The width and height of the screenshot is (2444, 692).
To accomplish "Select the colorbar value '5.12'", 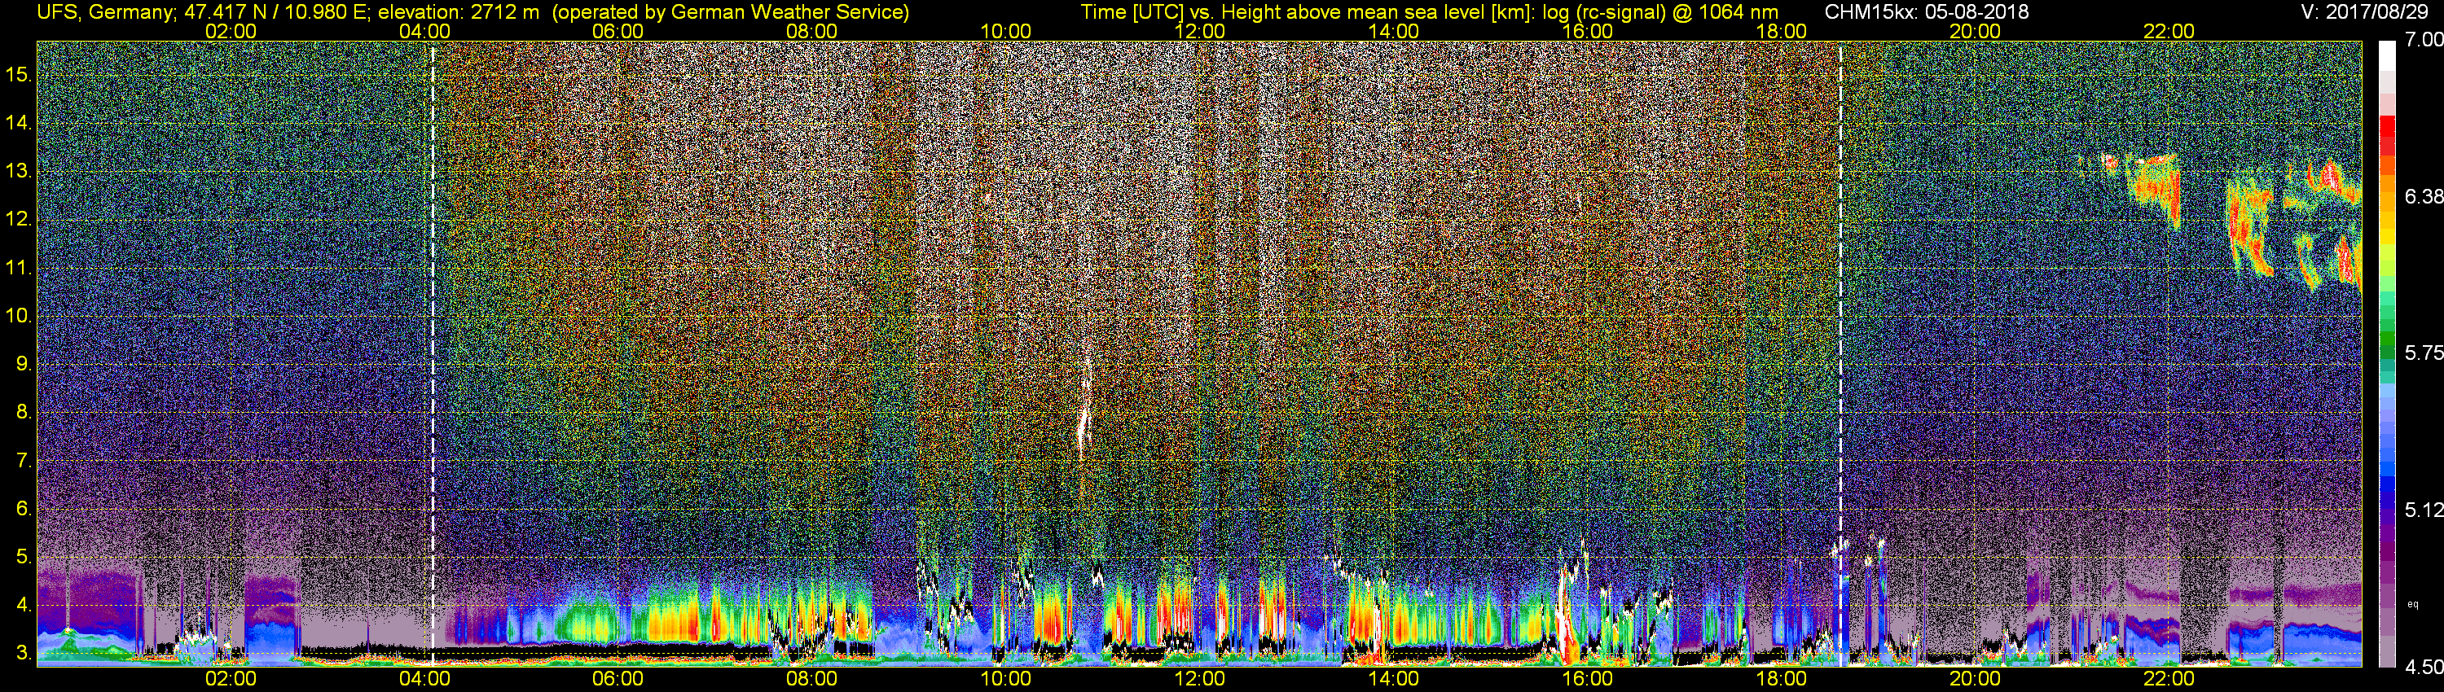I will pyautogui.click(x=2423, y=510).
